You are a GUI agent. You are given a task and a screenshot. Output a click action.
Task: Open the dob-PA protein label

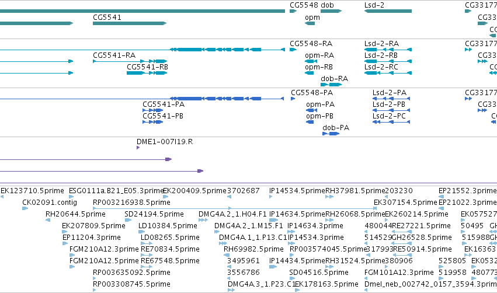click(x=336, y=128)
